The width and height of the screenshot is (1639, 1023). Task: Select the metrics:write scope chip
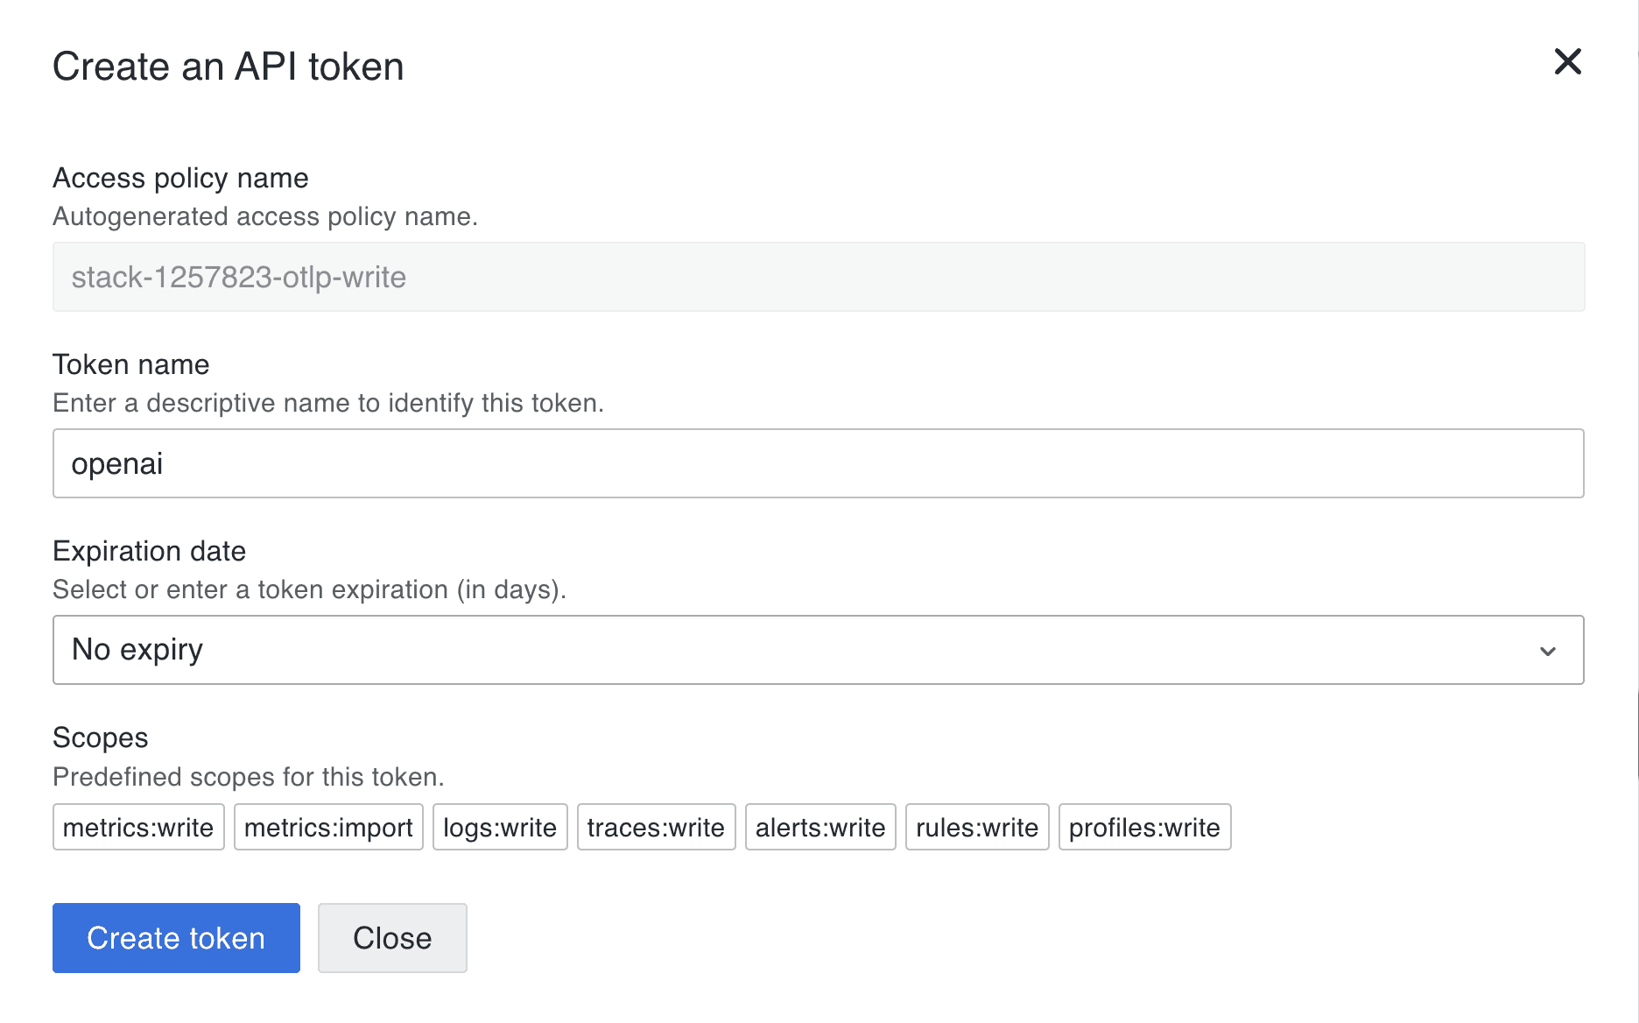click(x=137, y=826)
